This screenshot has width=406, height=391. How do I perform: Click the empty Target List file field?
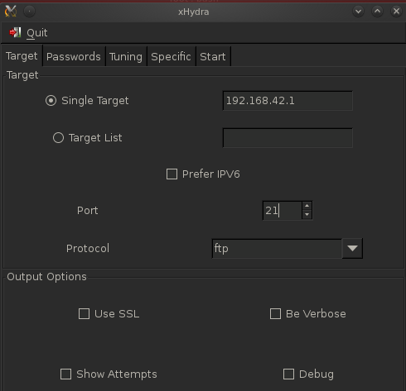288,138
